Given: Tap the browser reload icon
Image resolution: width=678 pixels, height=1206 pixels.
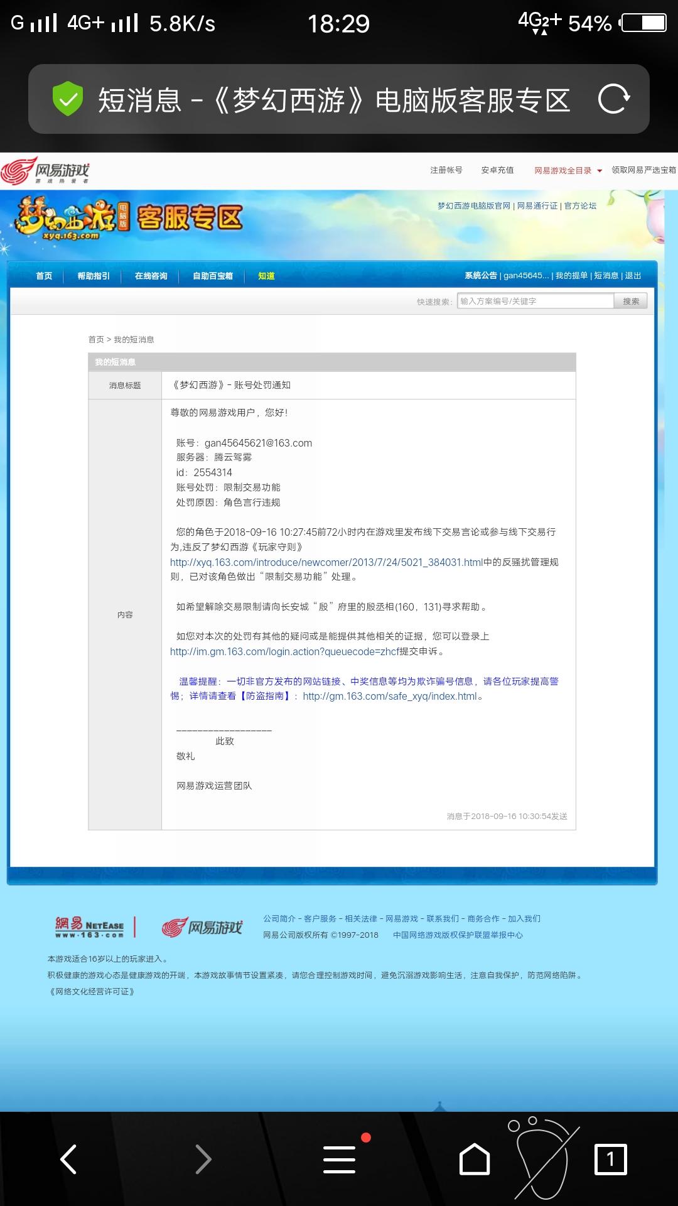Looking at the screenshot, I should coord(613,99).
